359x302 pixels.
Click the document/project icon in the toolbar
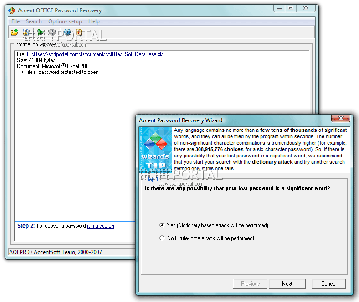coord(26,32)
